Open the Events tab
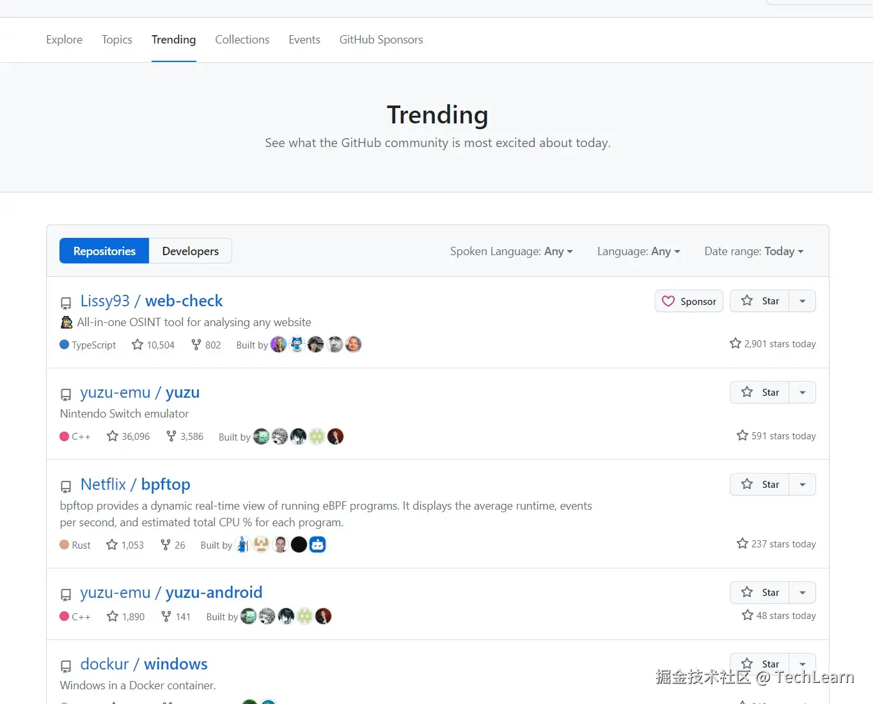Screen dimensions: 873x704 [304, 40]
